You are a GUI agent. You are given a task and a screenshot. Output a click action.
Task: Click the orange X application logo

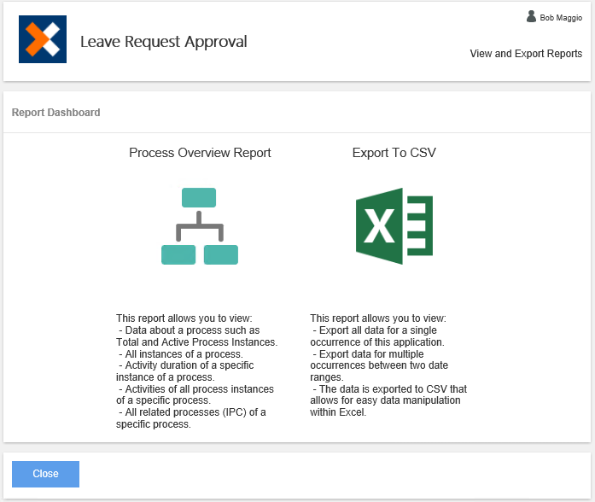click(43, 39)
